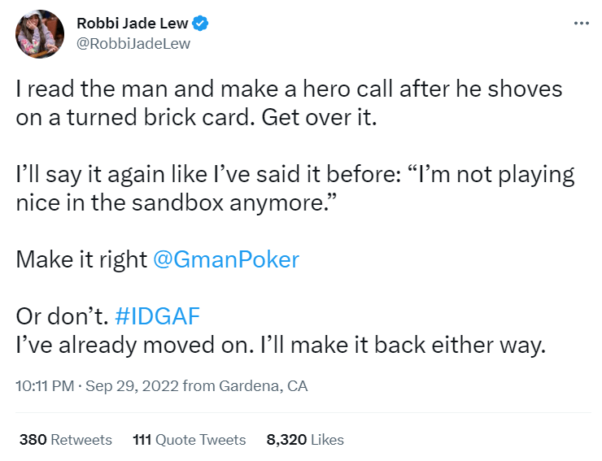Screen dimensions: 602x461
Task: Click the "I've already moved on" line
Action: pos(278,345)
